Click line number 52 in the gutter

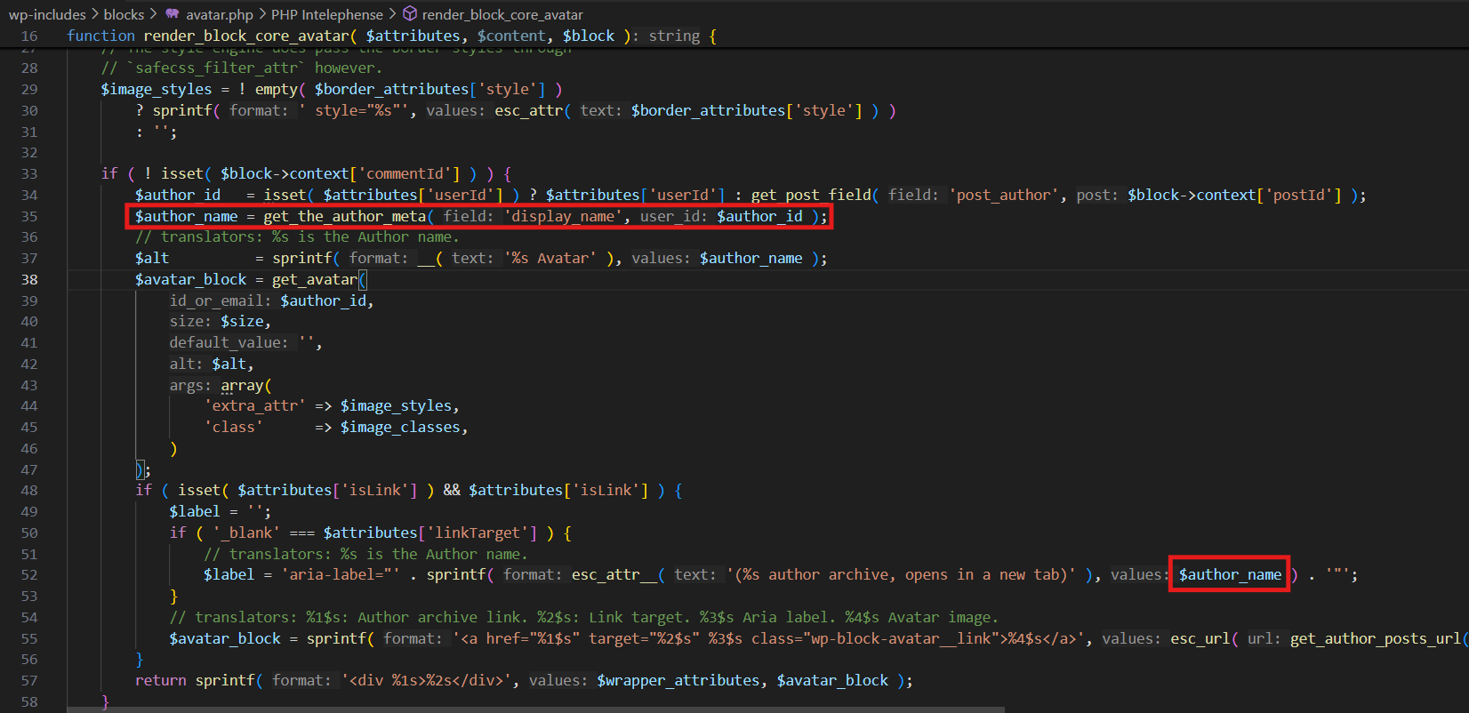pos(29,575)
